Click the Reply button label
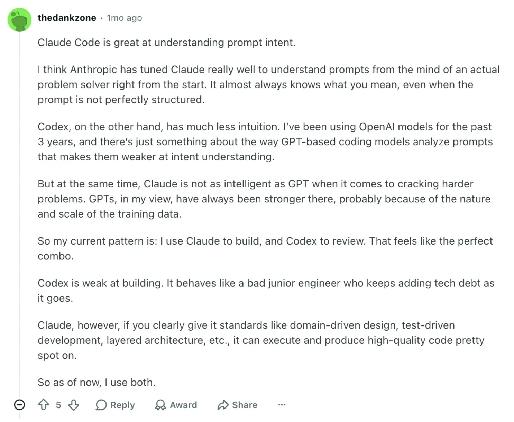 click(x=122, y=405)
